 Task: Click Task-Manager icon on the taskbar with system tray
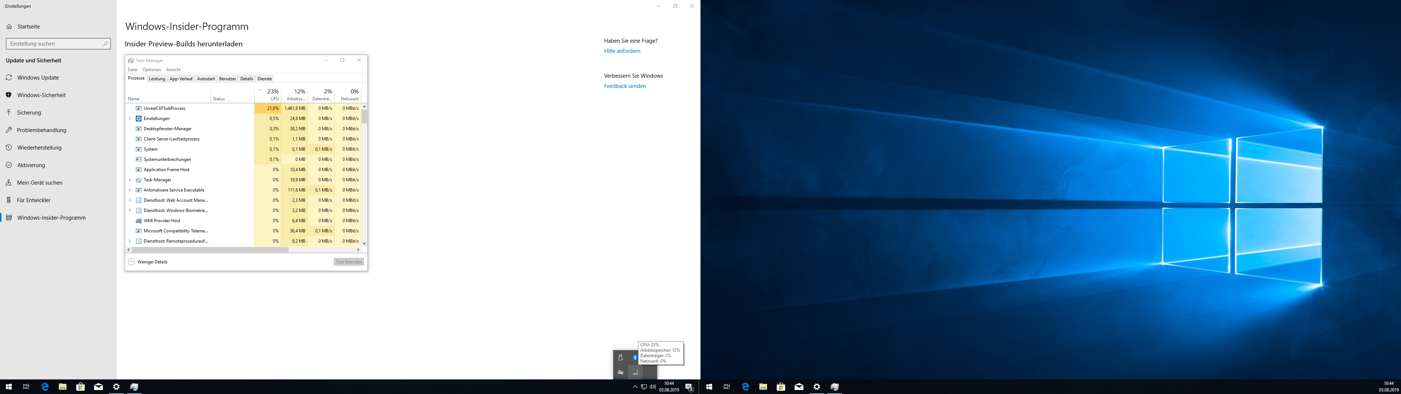(134, 387)
